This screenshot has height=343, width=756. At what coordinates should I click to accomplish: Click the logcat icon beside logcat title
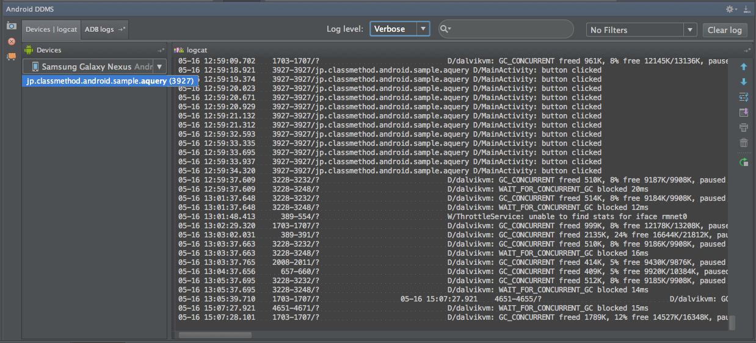180,50
